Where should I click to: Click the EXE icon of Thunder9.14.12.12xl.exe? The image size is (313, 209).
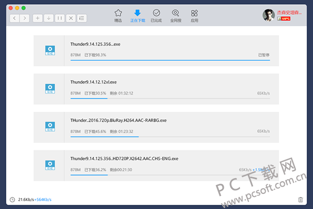50,89
